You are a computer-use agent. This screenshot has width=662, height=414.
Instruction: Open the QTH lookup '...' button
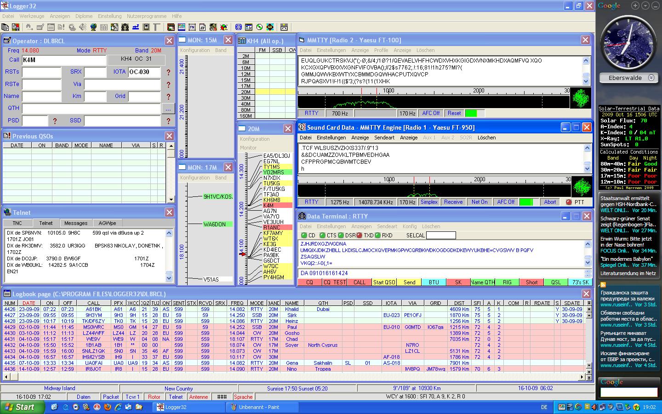(x=168, y=109)
